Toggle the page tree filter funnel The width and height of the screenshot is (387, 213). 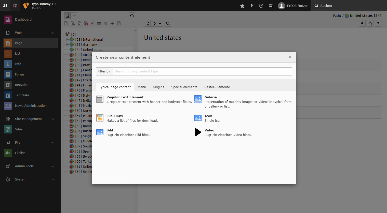point(74,16)
